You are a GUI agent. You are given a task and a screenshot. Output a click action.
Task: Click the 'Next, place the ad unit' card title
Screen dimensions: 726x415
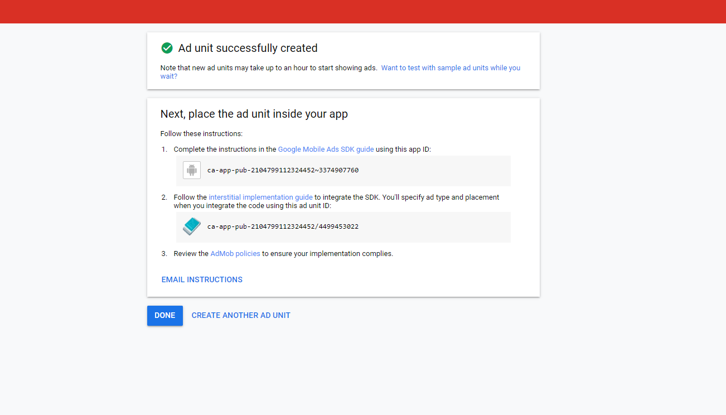click(x=254, y=114)
